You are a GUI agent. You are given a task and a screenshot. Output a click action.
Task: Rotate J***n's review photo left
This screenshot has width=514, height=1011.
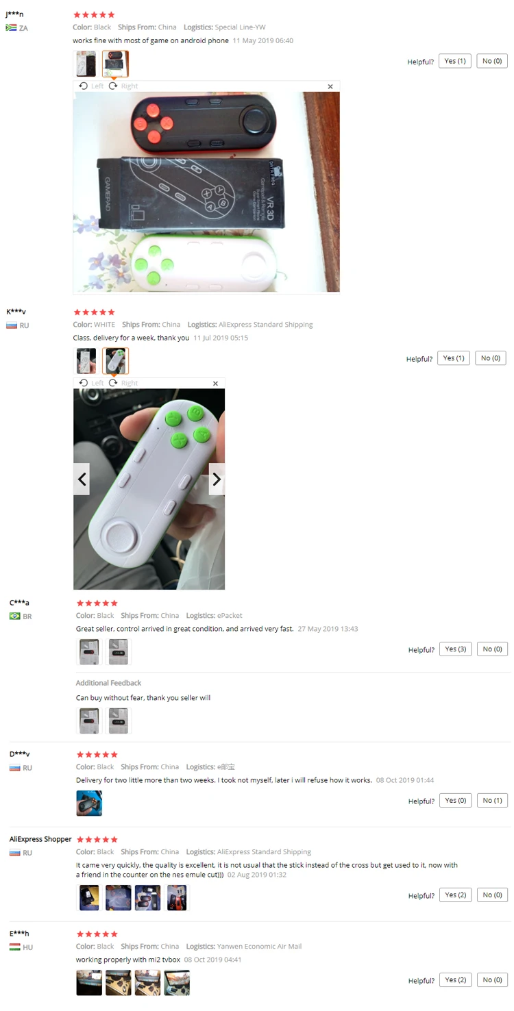91,86
